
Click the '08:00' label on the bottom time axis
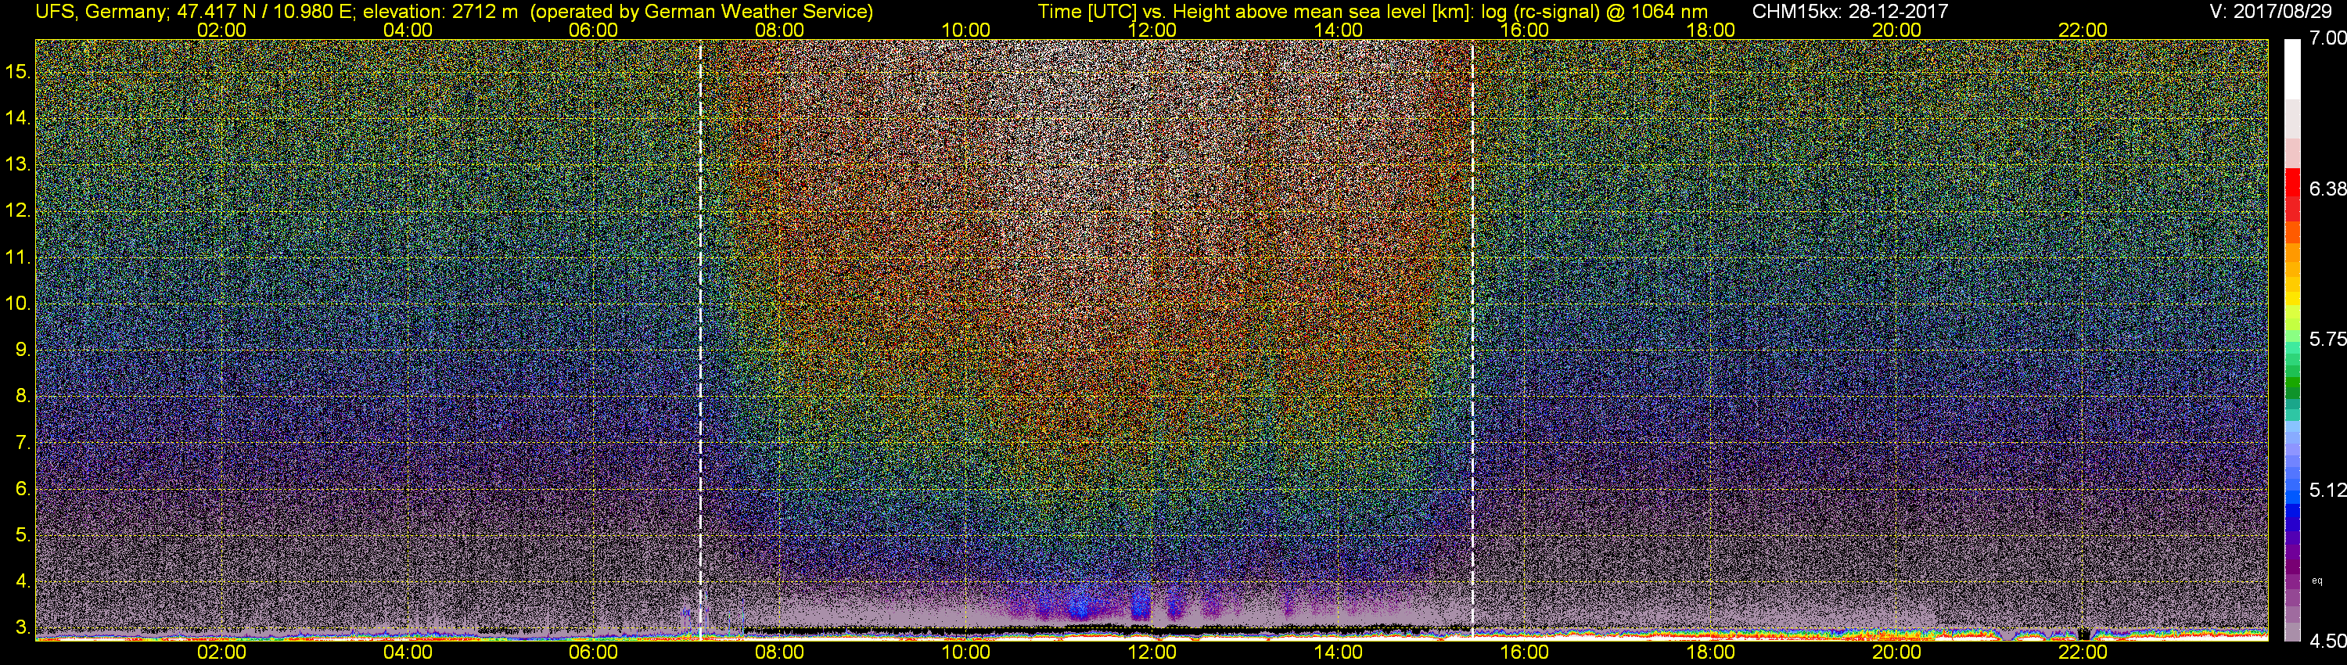pyautogui.click(x=780, y=652)
